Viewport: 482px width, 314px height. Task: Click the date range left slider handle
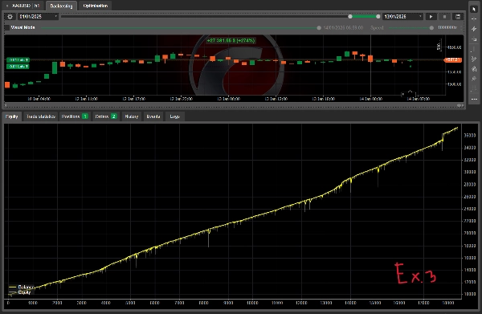350,17
